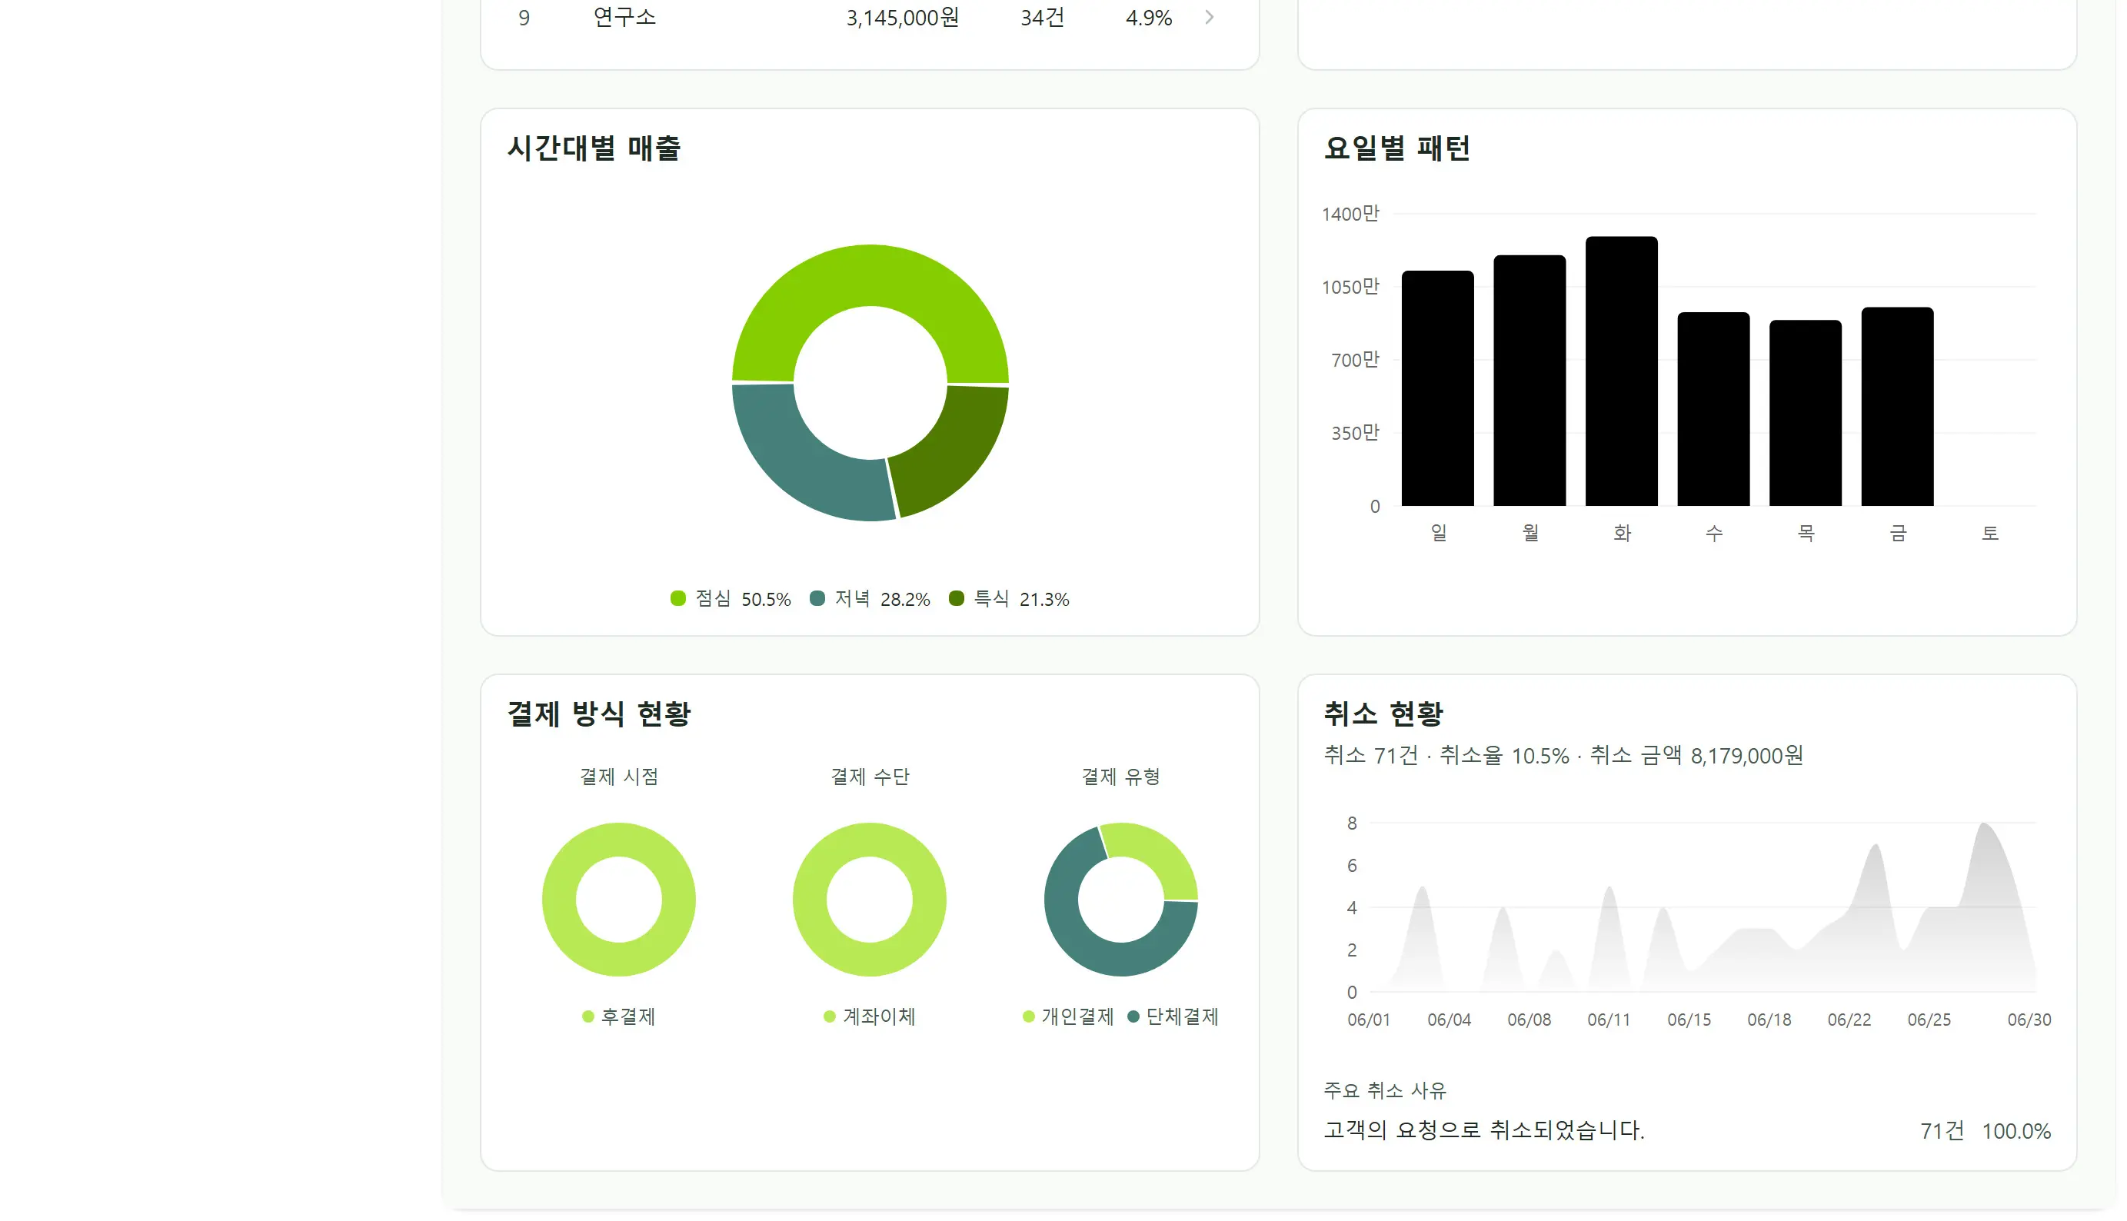Click the 목 bar in 요일별 패턴
Screen dimensions: 2127x1221
[x=1805, y=414]
